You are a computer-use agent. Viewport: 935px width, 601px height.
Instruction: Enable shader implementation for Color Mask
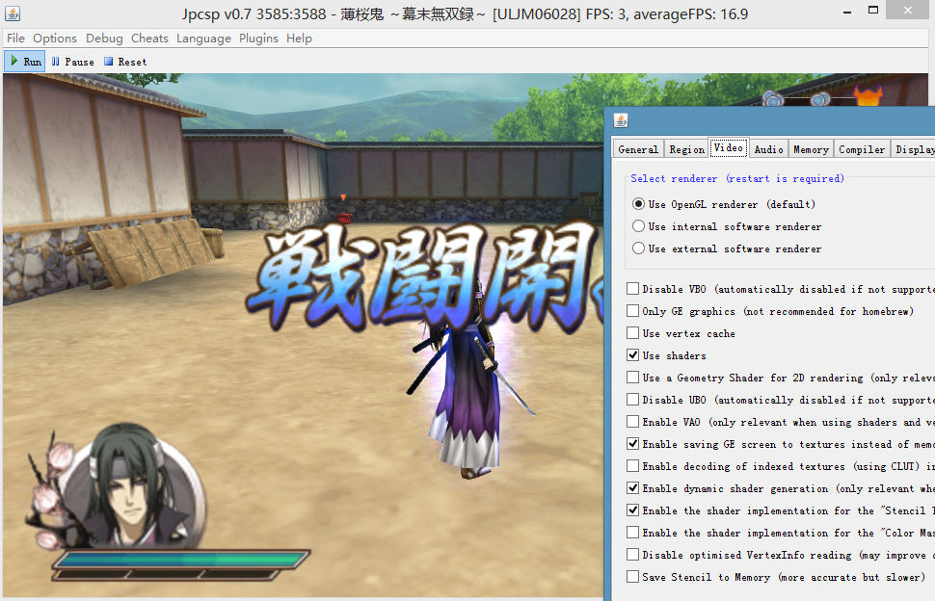pyautogui.click(x=632, y=533)
